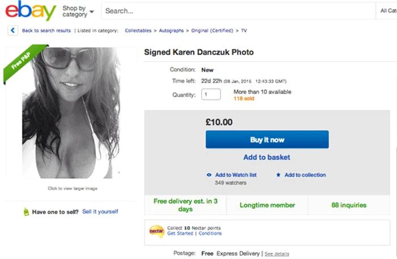Click Back to search results link
The width and height of the screenshot is (397, 259).
coord(47,31)
